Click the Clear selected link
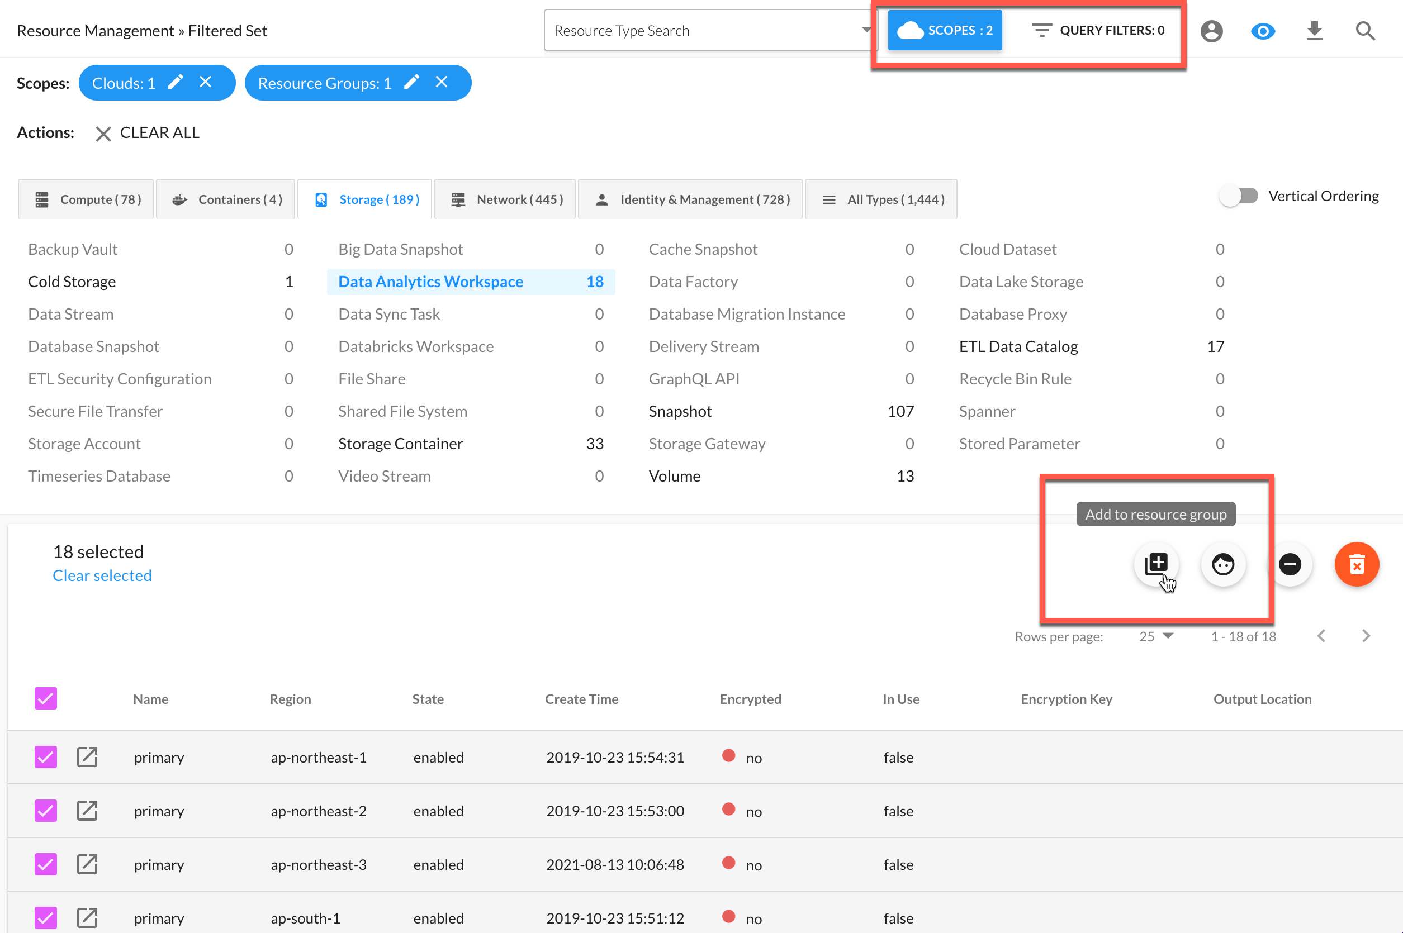This screenshot has width=1403, height=933. click(x=102, y=575)
